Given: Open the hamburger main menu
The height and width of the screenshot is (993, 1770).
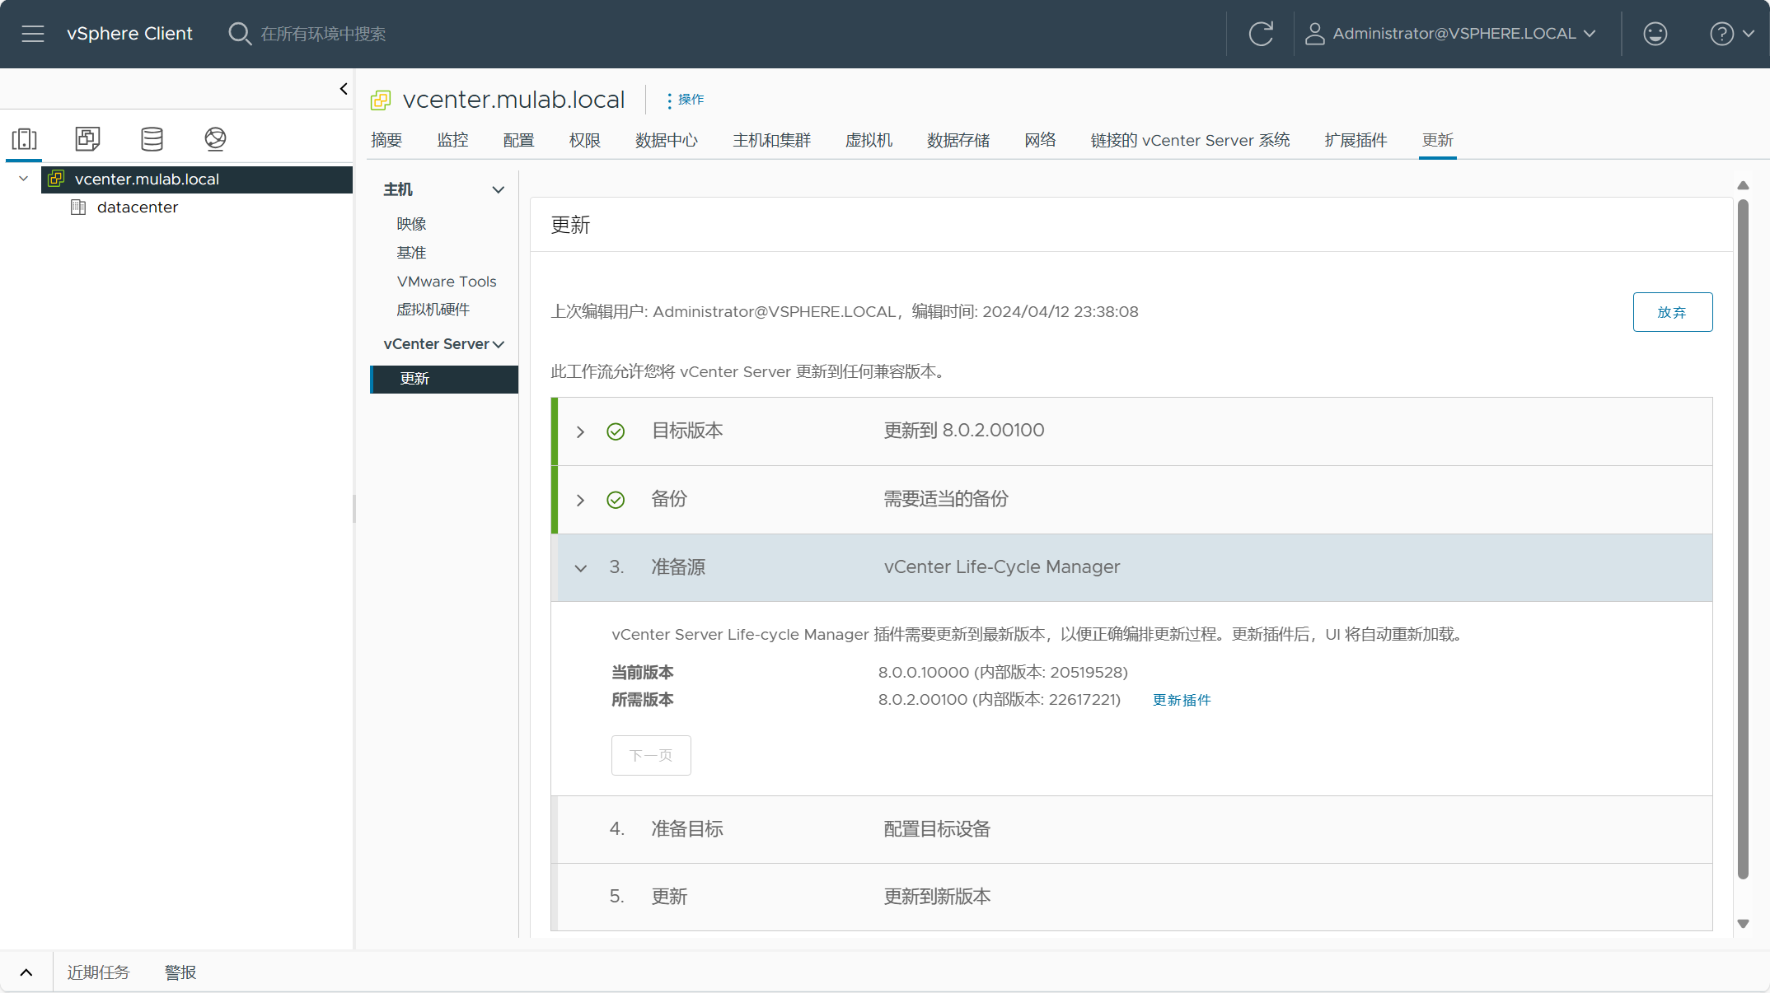Looking at the screenshot, I should [x=33, y=34].
